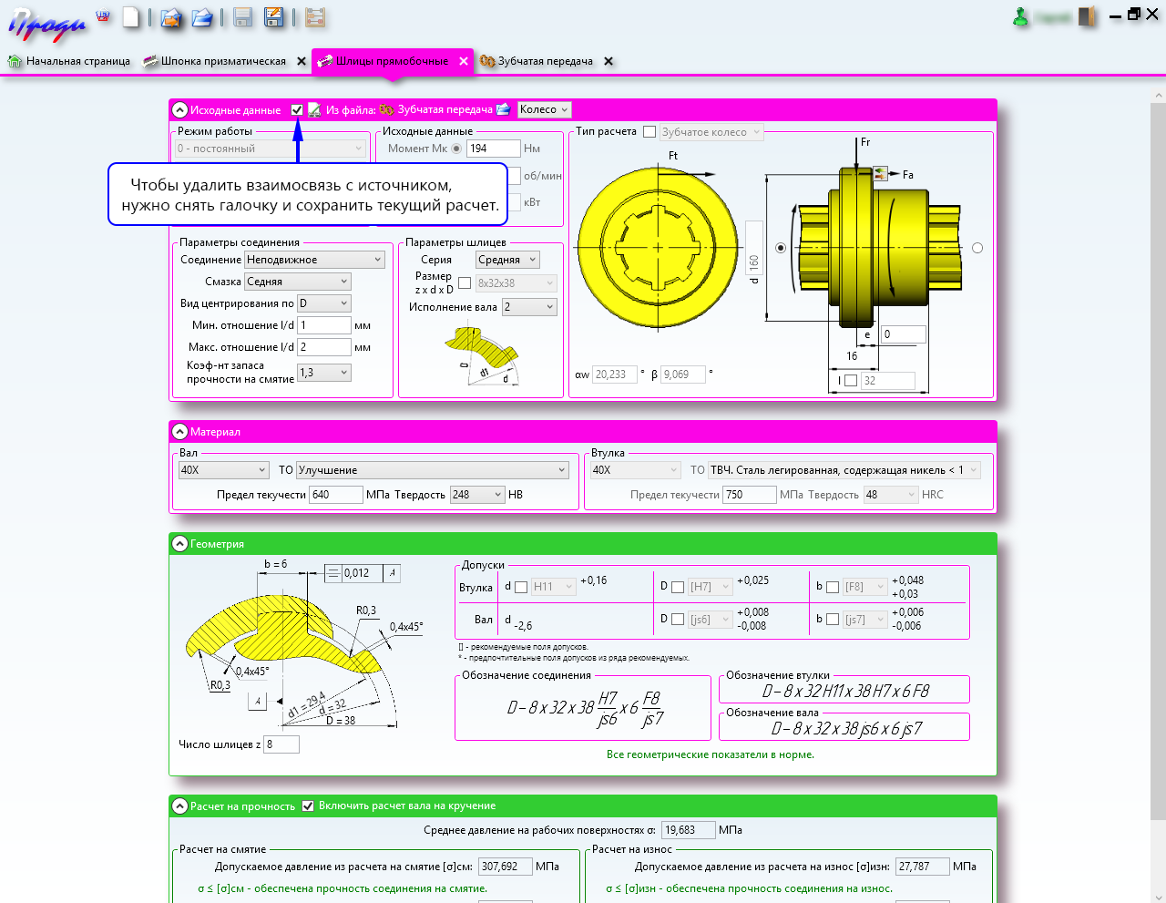The image size is (1166, 903).
Task: Click the vertical scrollbar's up arrow
Action: (x=1159, y=95)
